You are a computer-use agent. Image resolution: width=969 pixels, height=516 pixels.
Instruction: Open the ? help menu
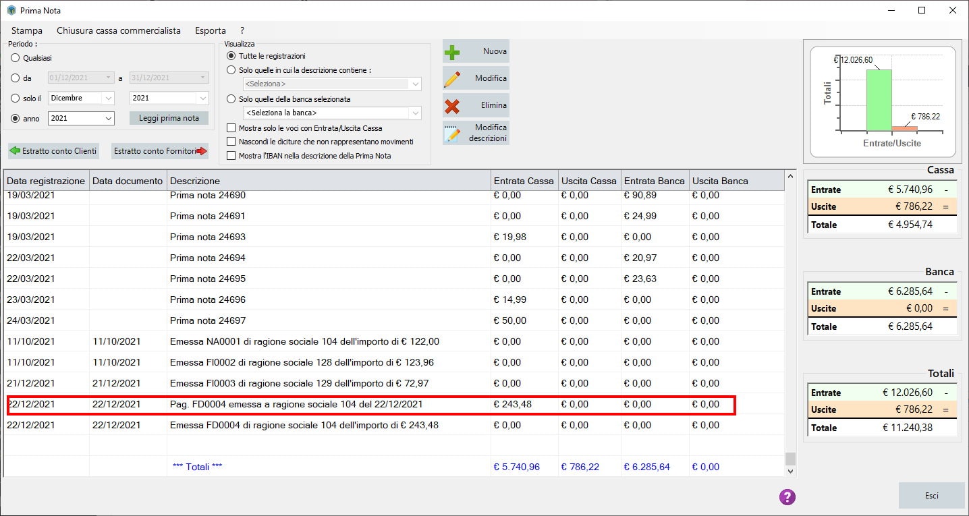click(x=242, y=30)
